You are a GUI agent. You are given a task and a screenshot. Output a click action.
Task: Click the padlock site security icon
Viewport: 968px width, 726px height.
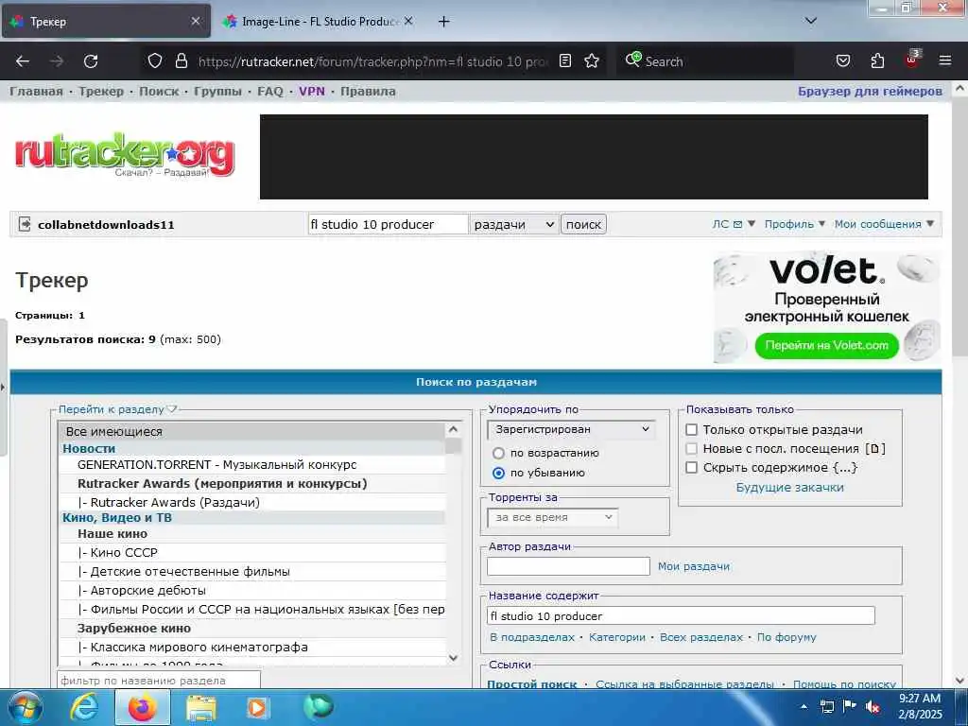(x=181, y=60)
